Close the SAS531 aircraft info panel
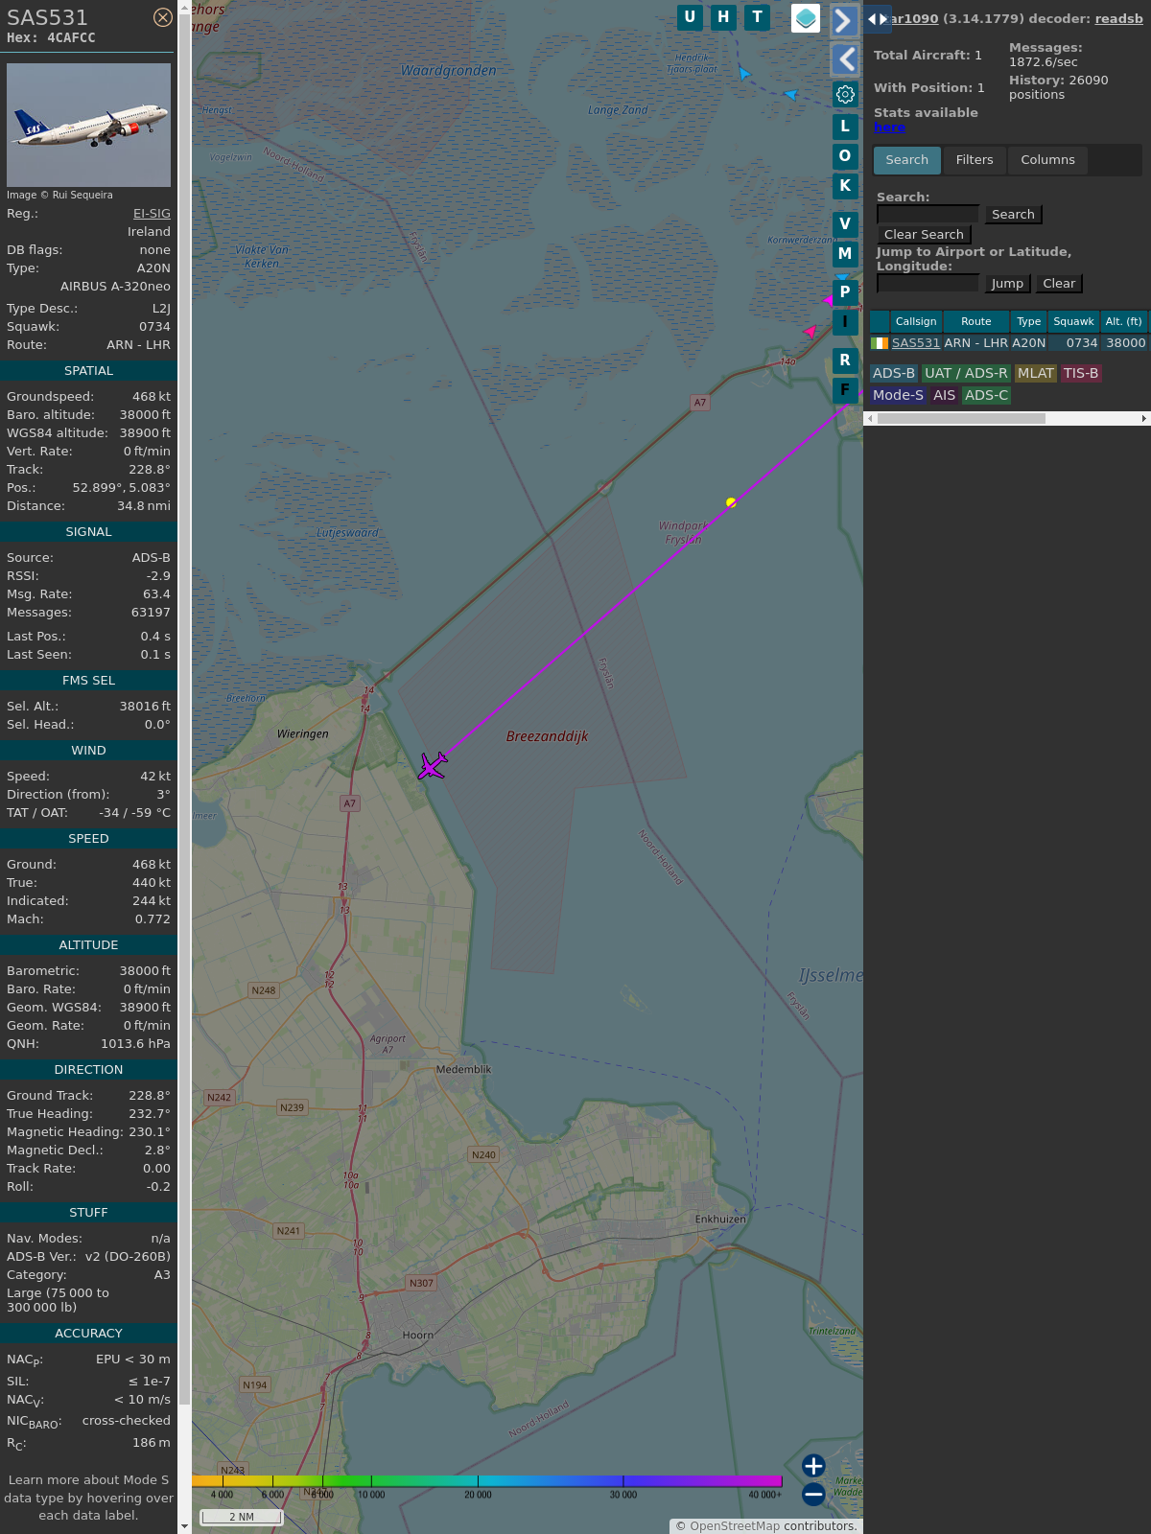The height and width of the screenshot is (1534, 1151). point(163,17)
